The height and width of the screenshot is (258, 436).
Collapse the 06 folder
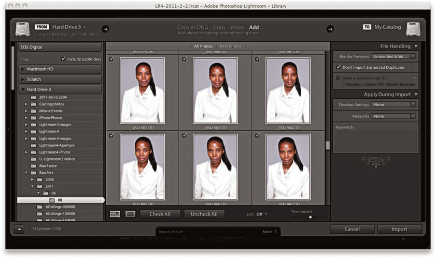(x=39, y=193)
